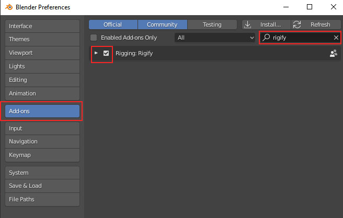Clear the rigify search with the X icon
The width and height of the screenshot is (343, 218).
336,38
